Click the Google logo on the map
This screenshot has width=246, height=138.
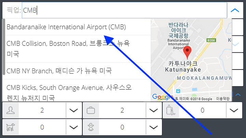pos(163,97)
